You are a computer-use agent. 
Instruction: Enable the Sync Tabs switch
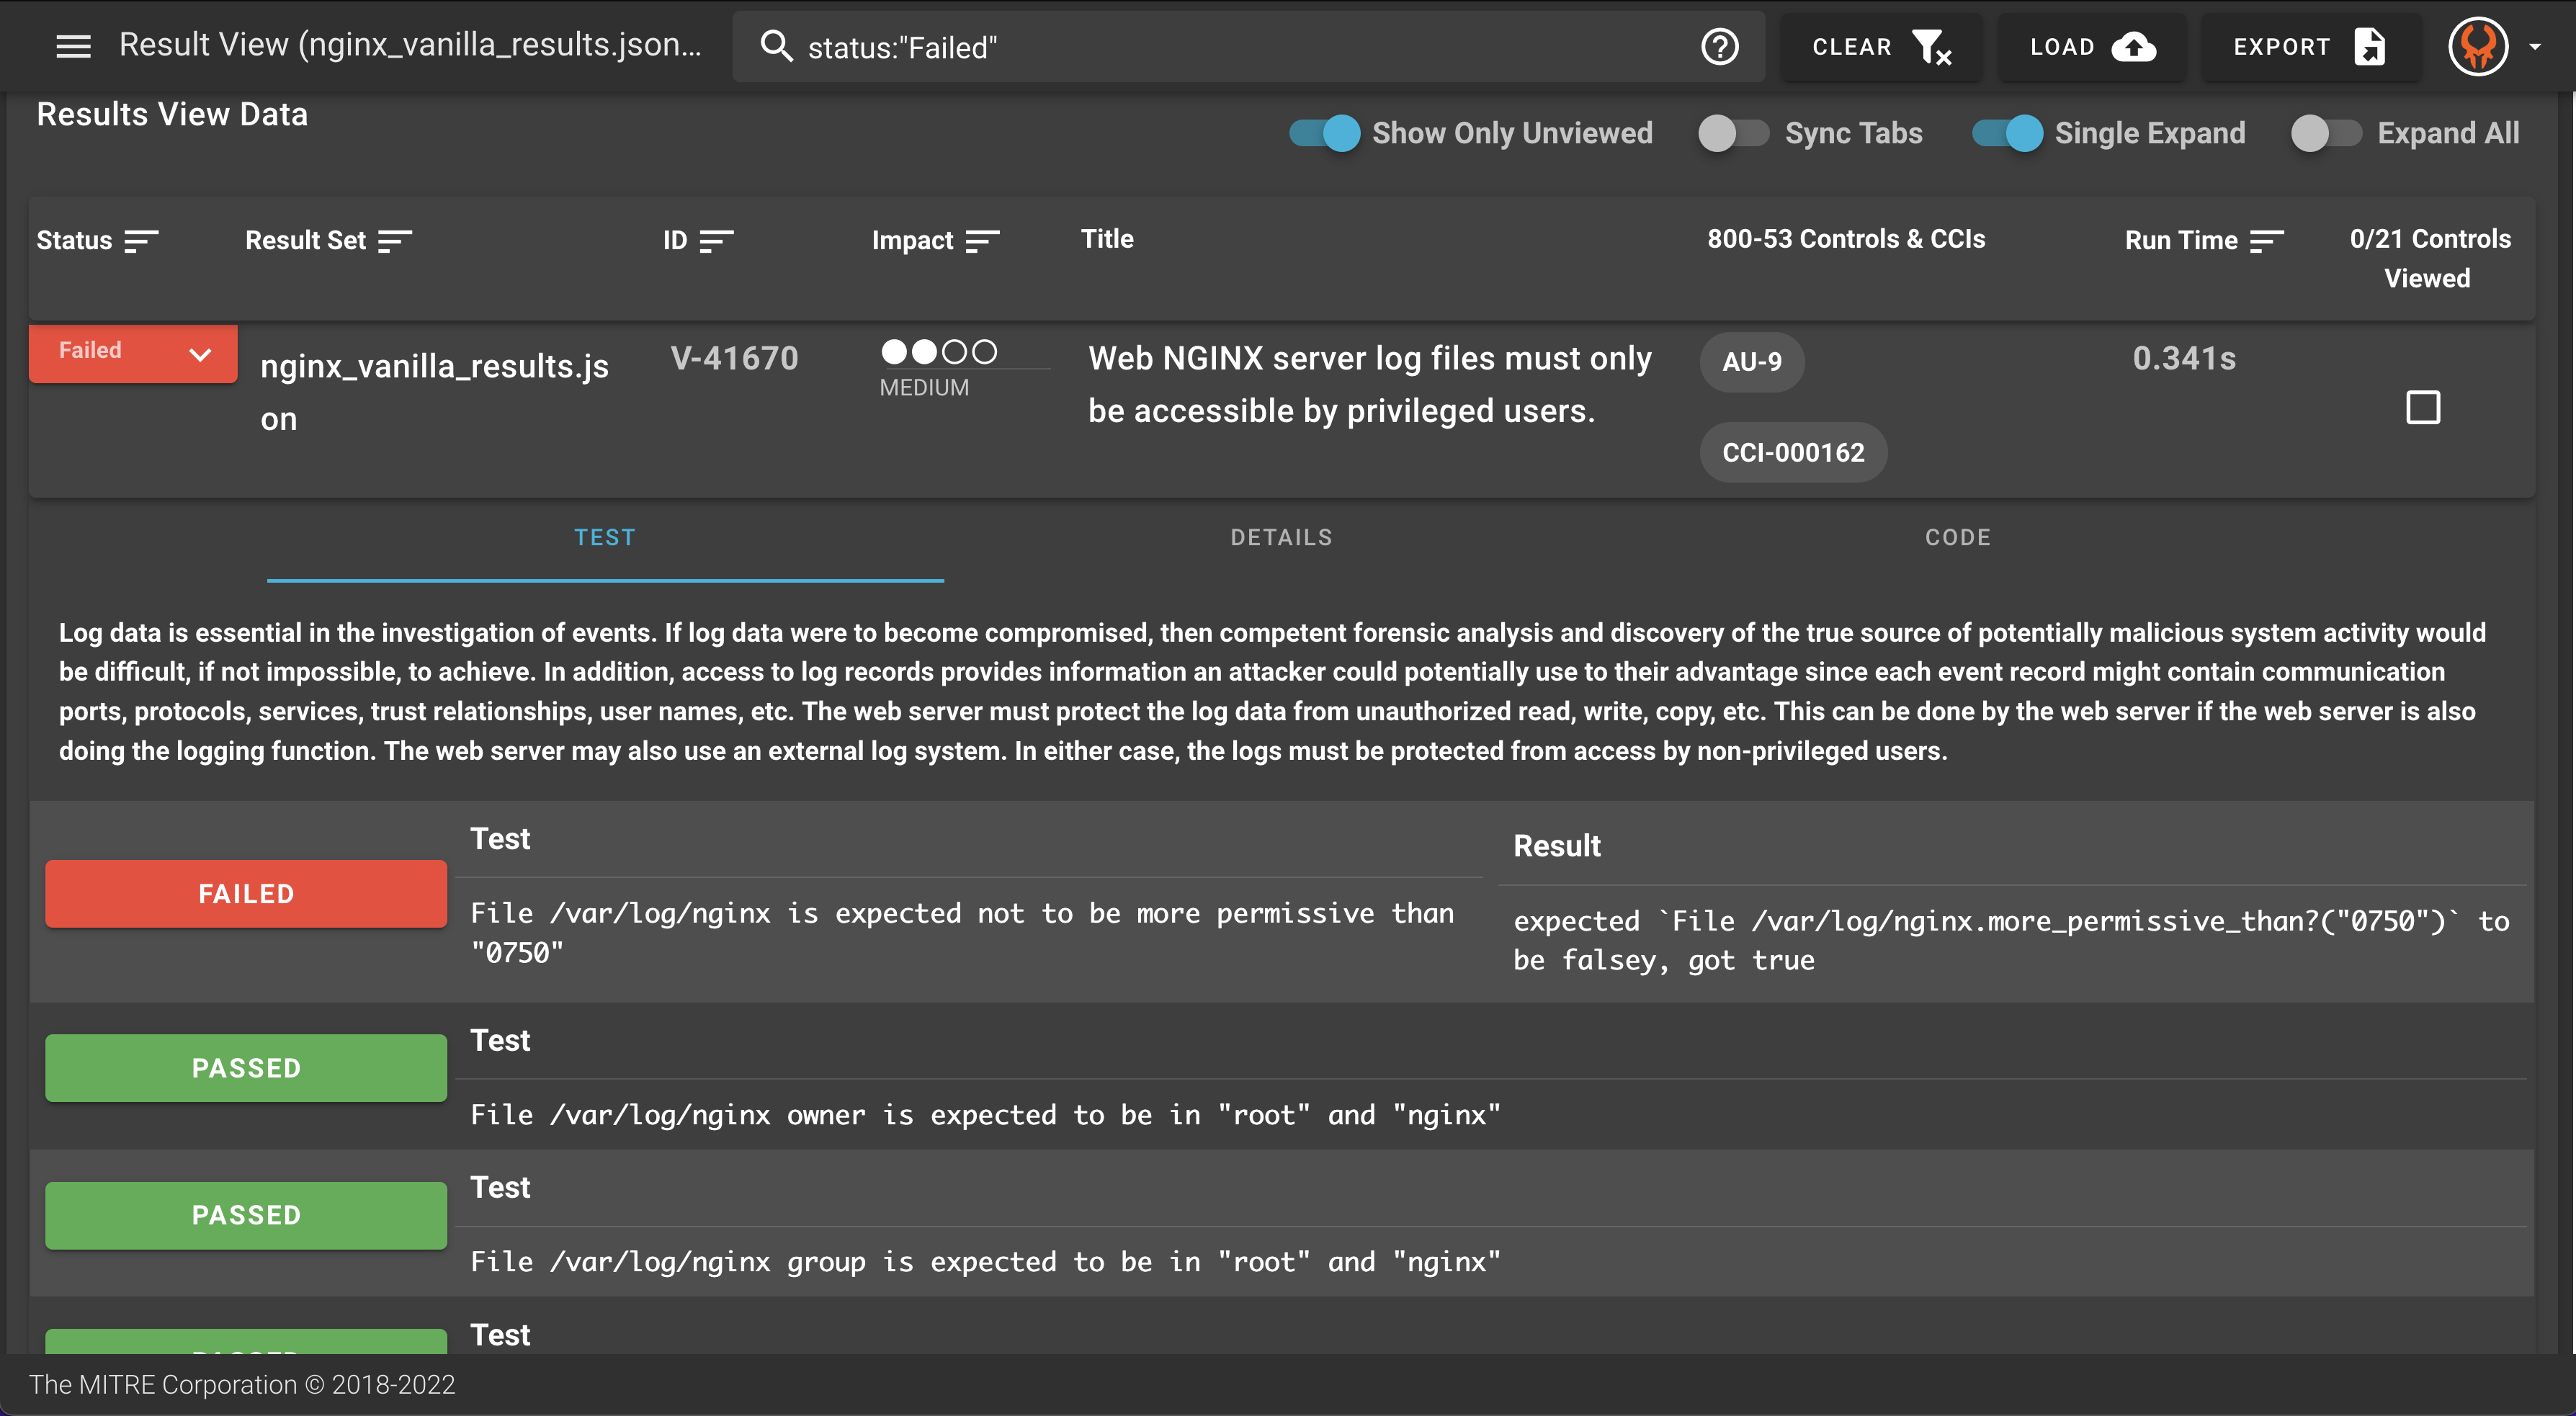[1733, 133]
